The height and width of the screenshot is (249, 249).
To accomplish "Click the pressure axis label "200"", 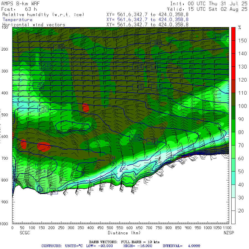I will coord(5,49).
